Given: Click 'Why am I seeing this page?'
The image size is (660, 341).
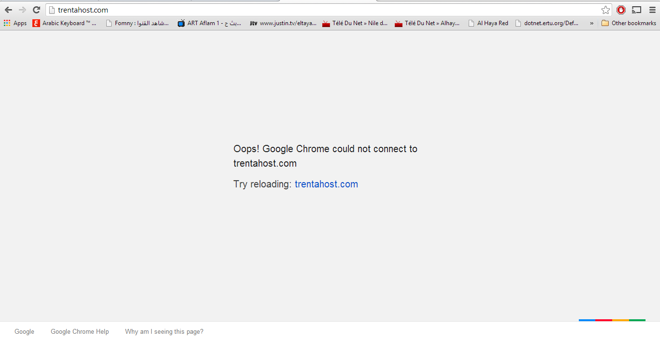Looking at the screenshot, I should pos(164,332).
